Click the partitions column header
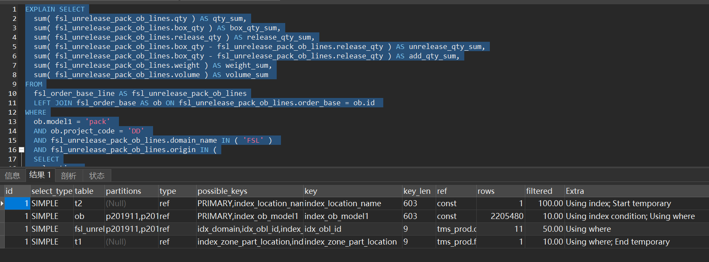Viewport: 709px width, 262px height. coord(132,191)
